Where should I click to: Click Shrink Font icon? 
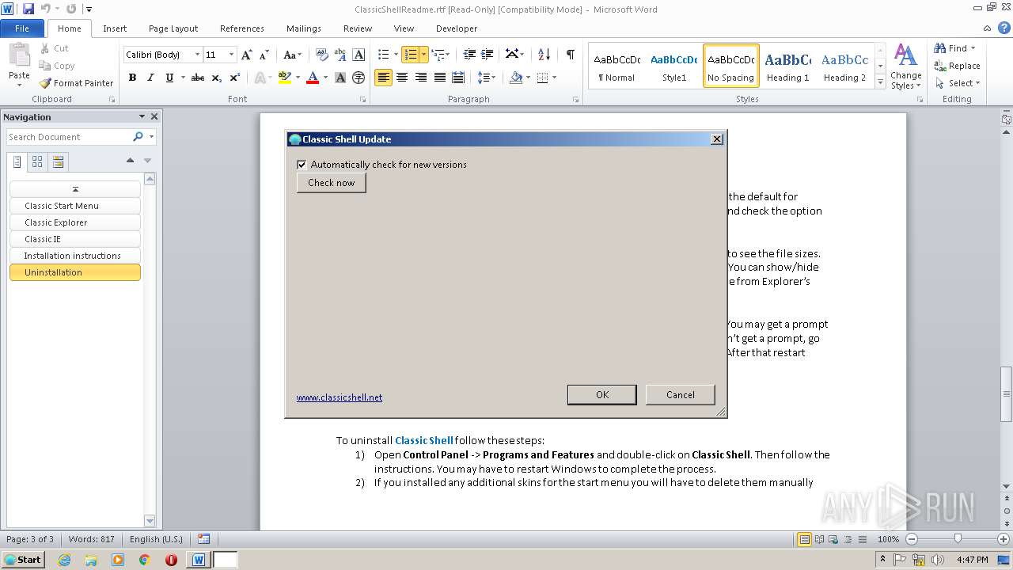265,55
